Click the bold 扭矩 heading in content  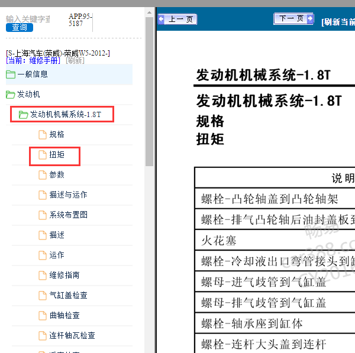(x=210, y=139)
